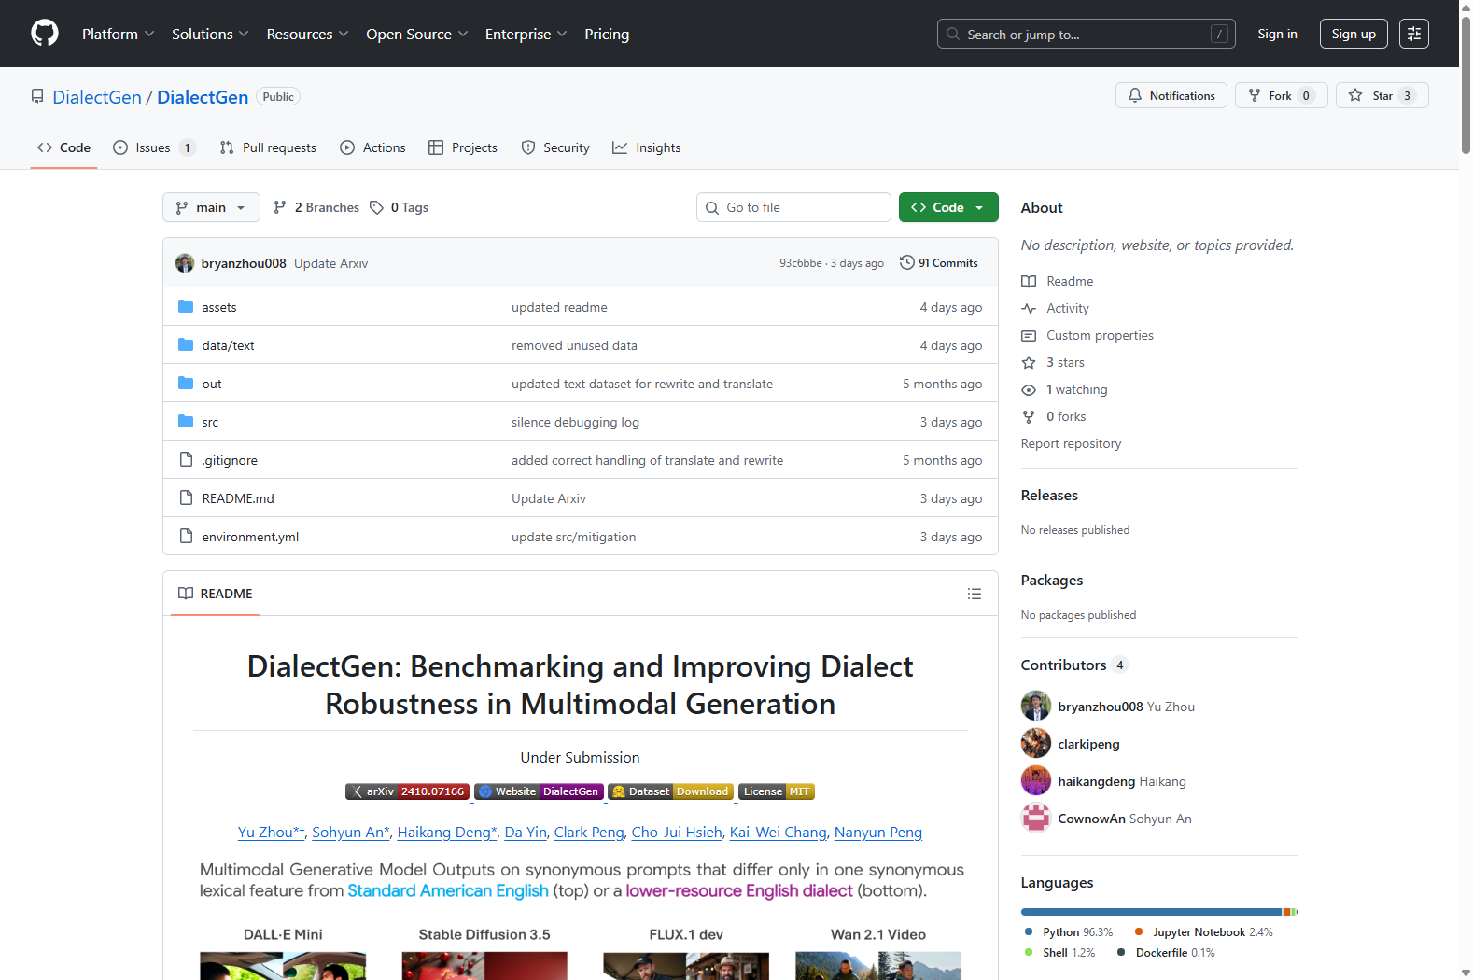
Task: Expand the Resources menu
Action: point(308,34)
